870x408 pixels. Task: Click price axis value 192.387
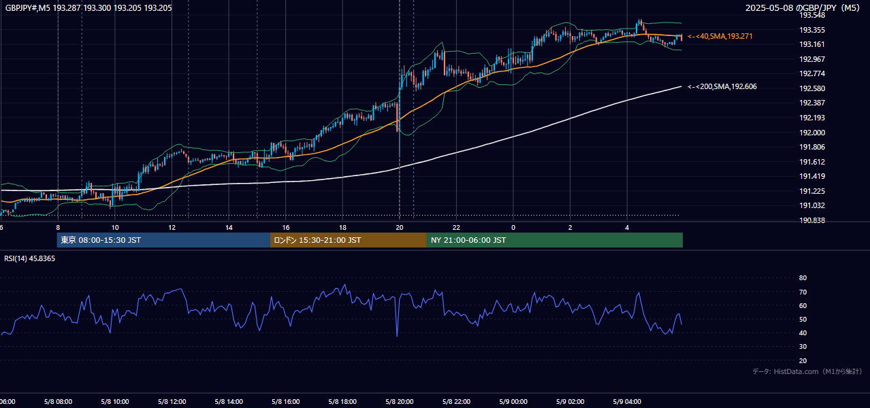[x=811, y=103]
